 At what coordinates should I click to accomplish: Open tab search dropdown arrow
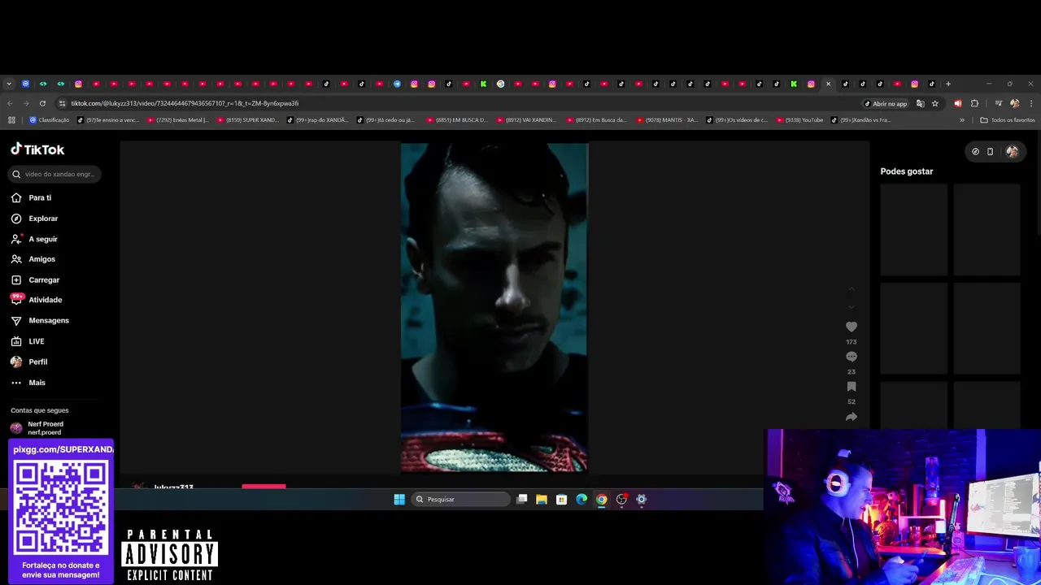[9, 84]
